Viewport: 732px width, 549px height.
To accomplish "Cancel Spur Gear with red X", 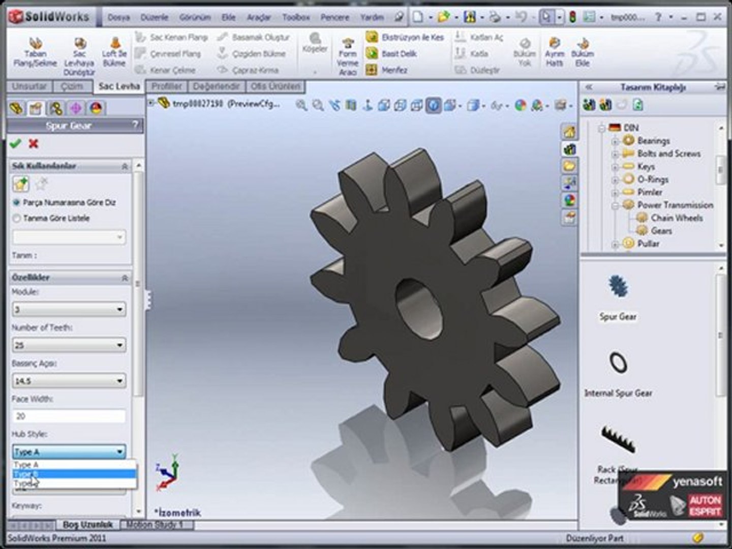I will [34, 144].
